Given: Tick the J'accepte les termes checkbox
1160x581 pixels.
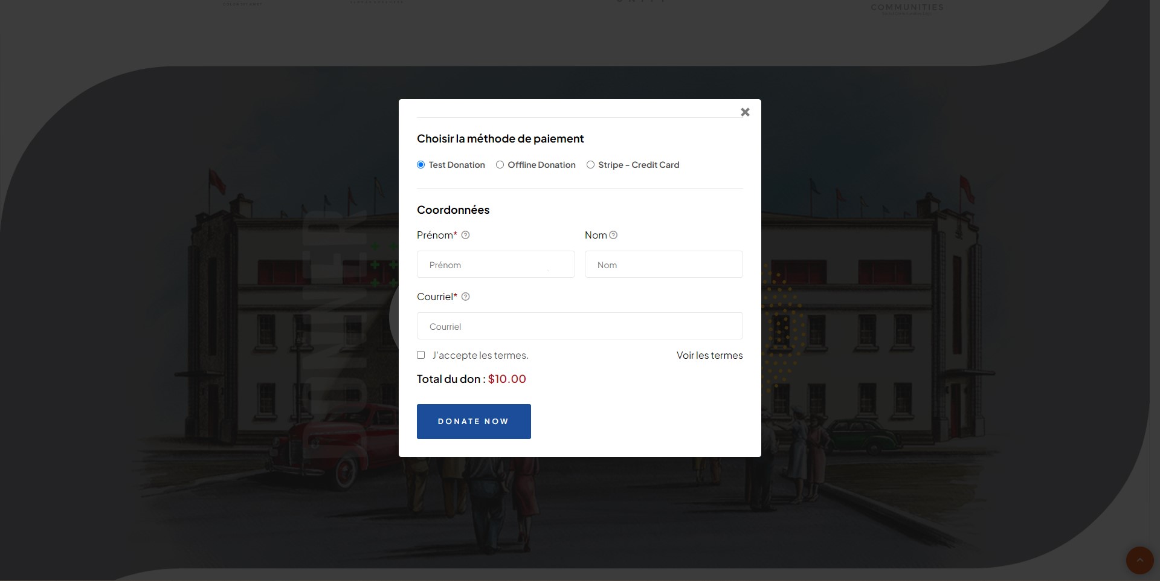Looking at the screenshot, I should (421, 355).
